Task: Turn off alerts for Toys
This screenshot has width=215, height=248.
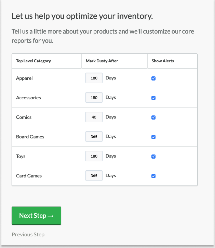Action: (x=153, y=157)
